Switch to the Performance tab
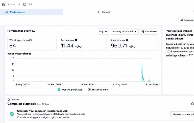 pyautogui.click(x=31, y=12)
